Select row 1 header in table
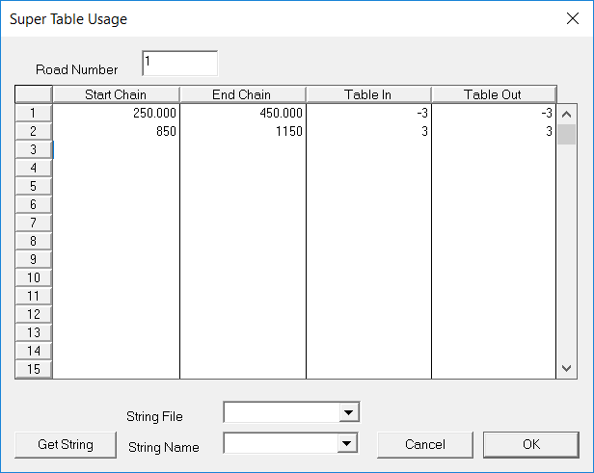This screenshot has width=594, height=473. [x=34, y=113]
